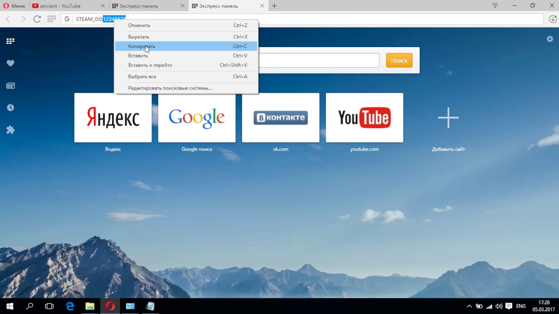Viewport: 559px width, 314px height.
Task: Show hidden system tray icons
Action: [469, 306]
